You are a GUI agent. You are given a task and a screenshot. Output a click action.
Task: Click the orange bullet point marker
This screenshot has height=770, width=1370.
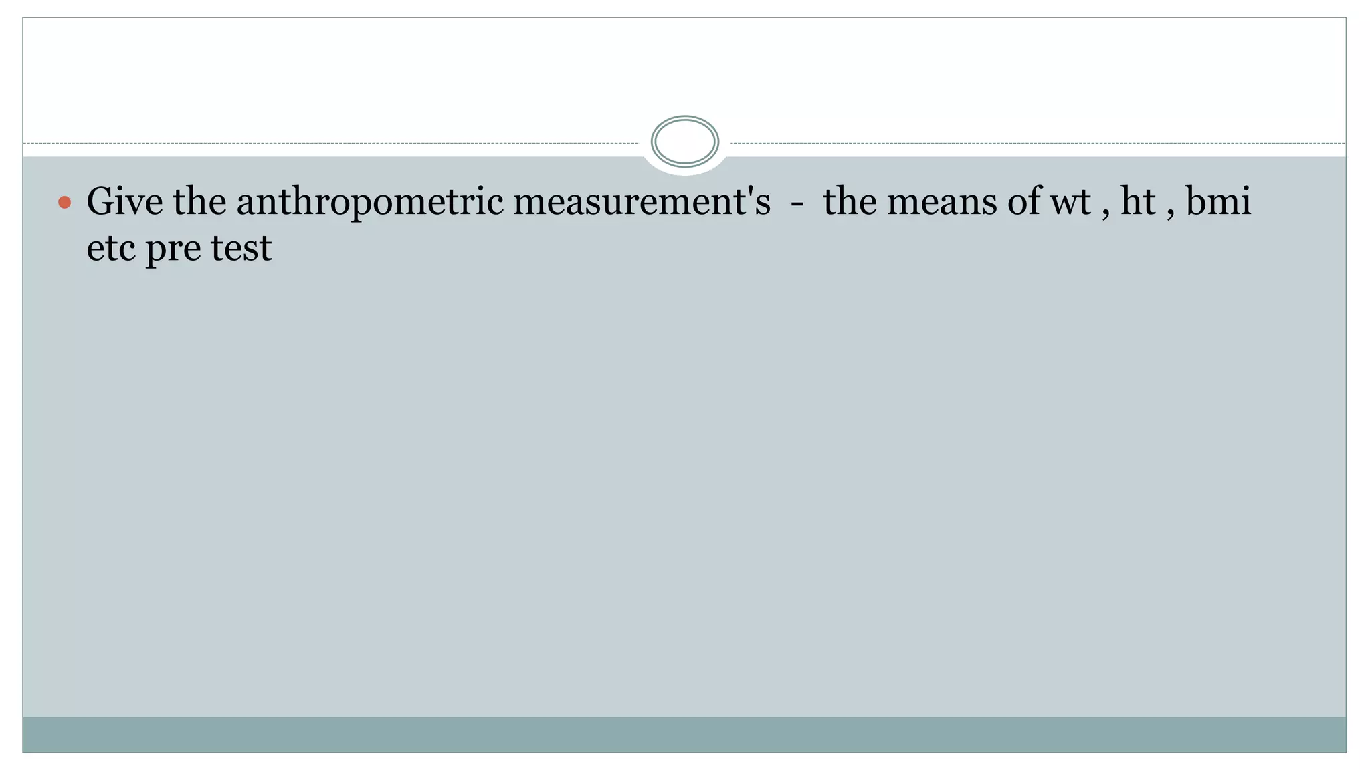tap(64, 202)
